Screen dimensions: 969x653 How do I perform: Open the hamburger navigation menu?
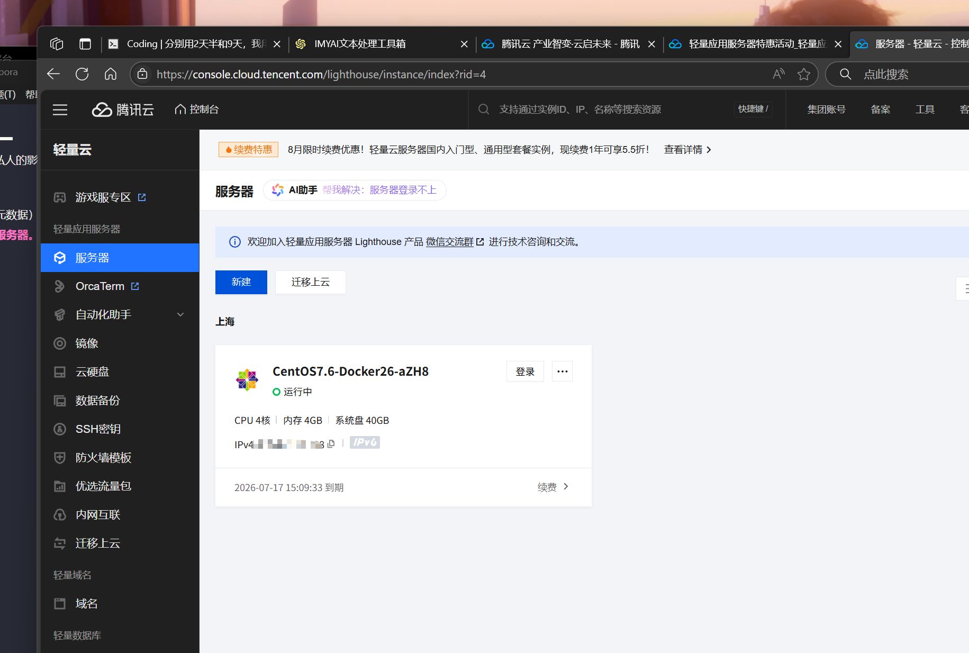click(x=60, y=110)
